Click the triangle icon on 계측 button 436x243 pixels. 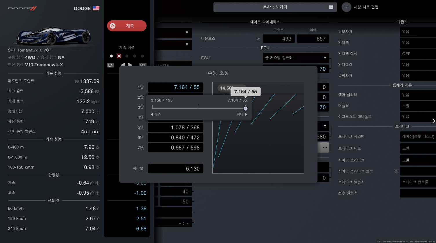113,26
